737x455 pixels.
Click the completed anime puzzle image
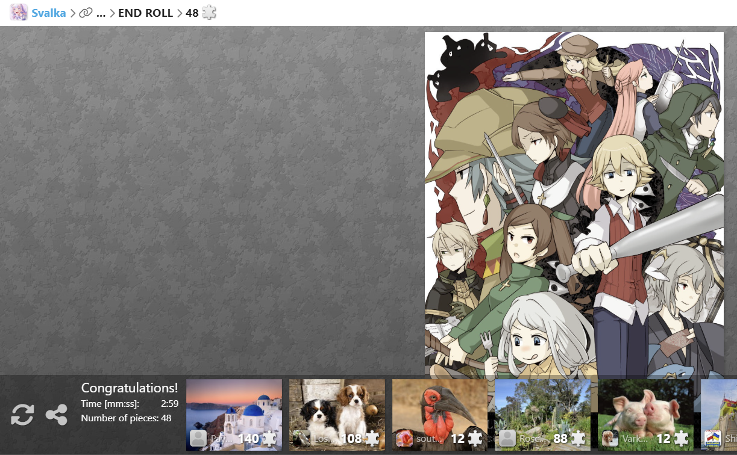click(x=574, y=205)
